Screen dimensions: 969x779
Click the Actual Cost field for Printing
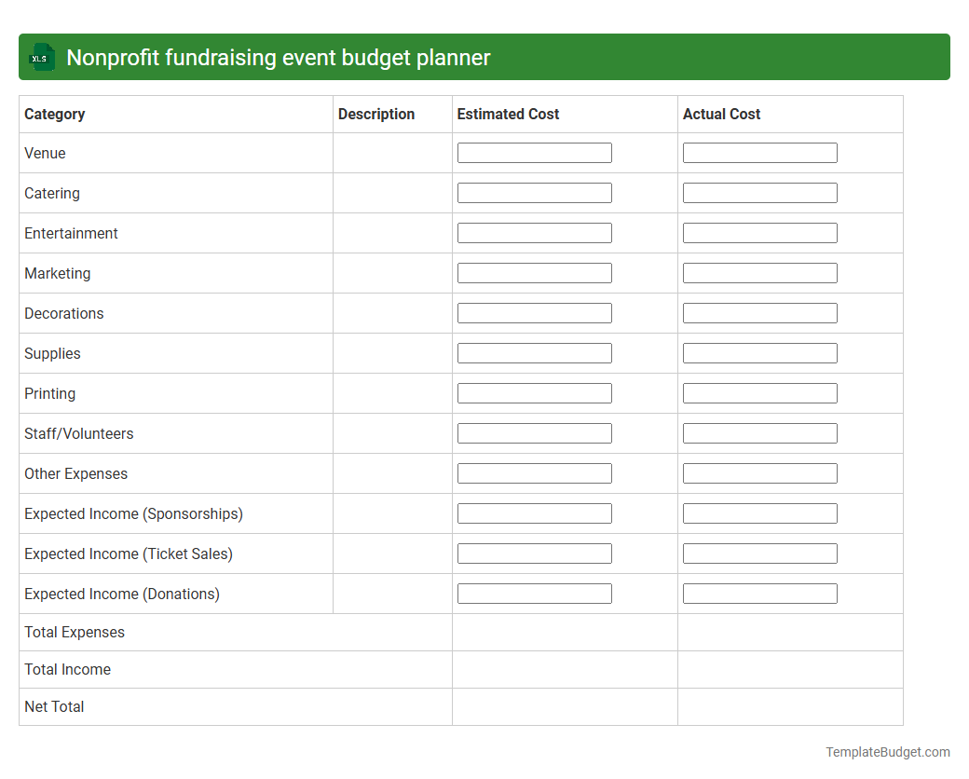[x=759, y=392]
